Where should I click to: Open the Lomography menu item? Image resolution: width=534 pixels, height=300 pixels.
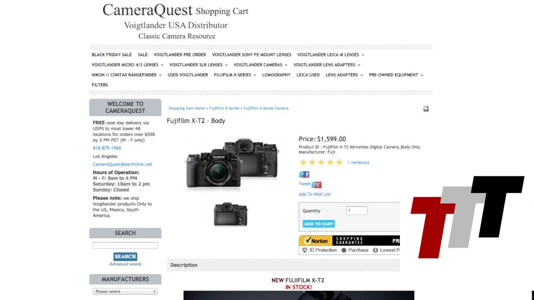pos(276,75)
